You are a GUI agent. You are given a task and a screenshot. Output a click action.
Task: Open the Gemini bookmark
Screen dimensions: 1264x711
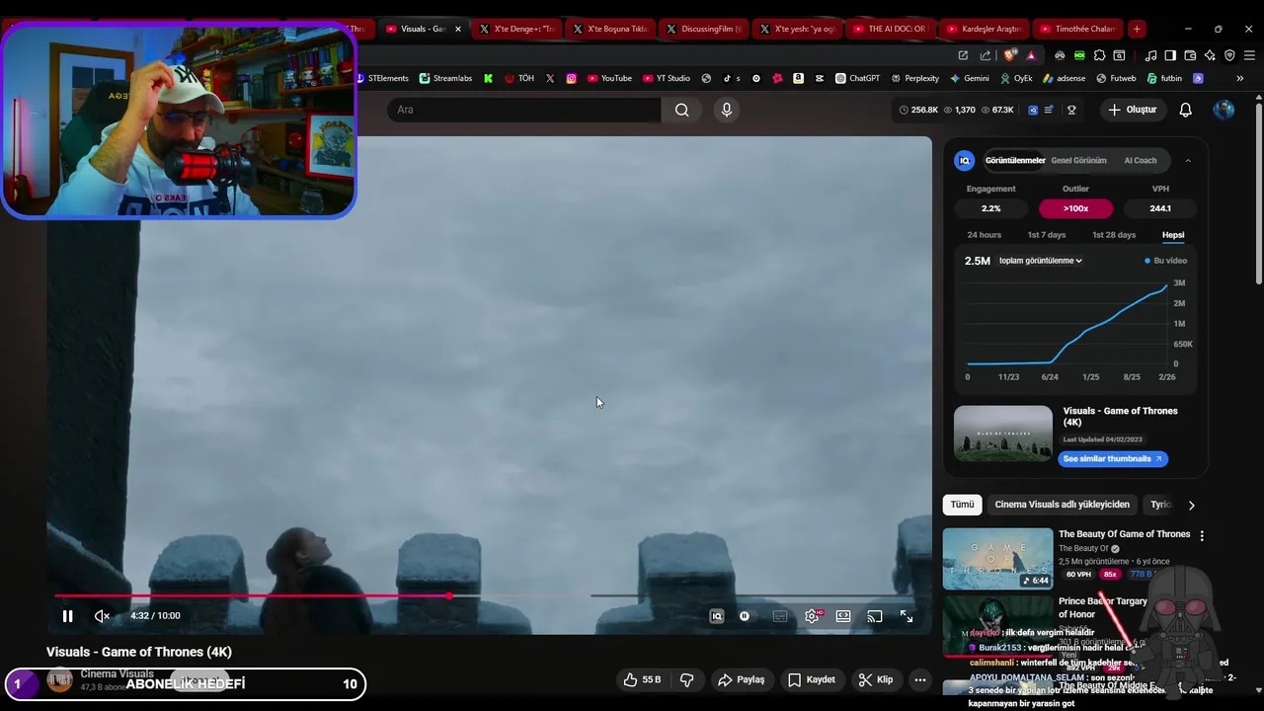coord(970,78)
